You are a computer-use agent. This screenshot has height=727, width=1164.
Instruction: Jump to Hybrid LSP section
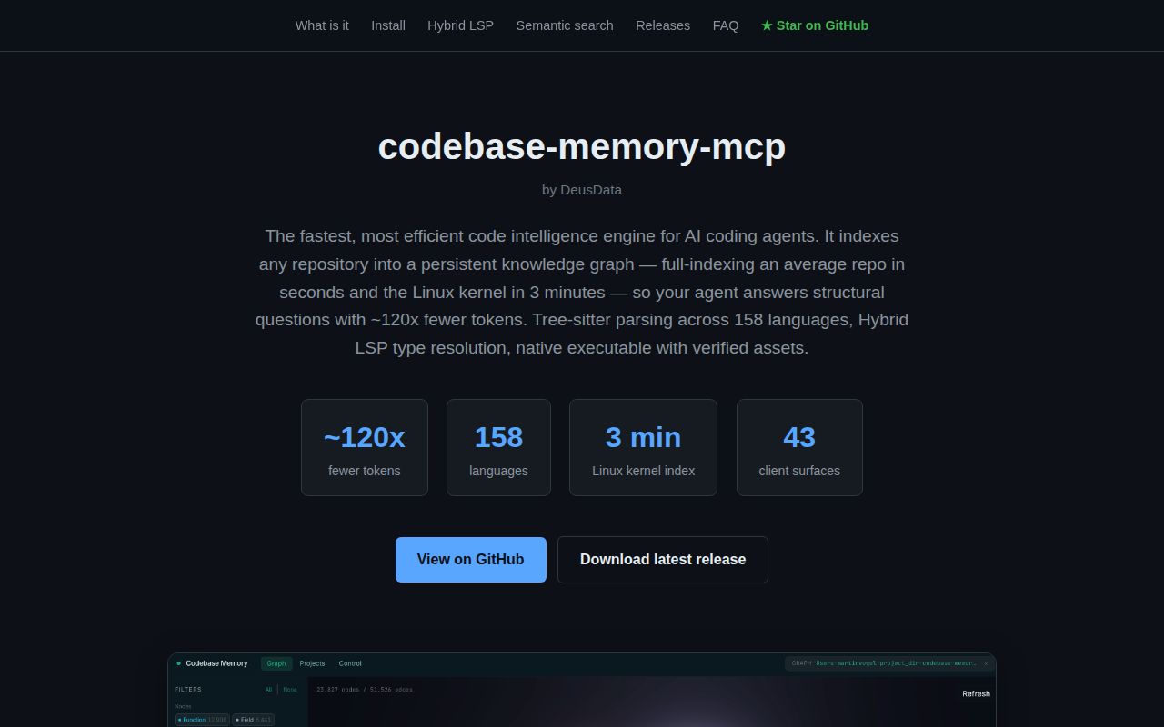click(x=460, y=25)
